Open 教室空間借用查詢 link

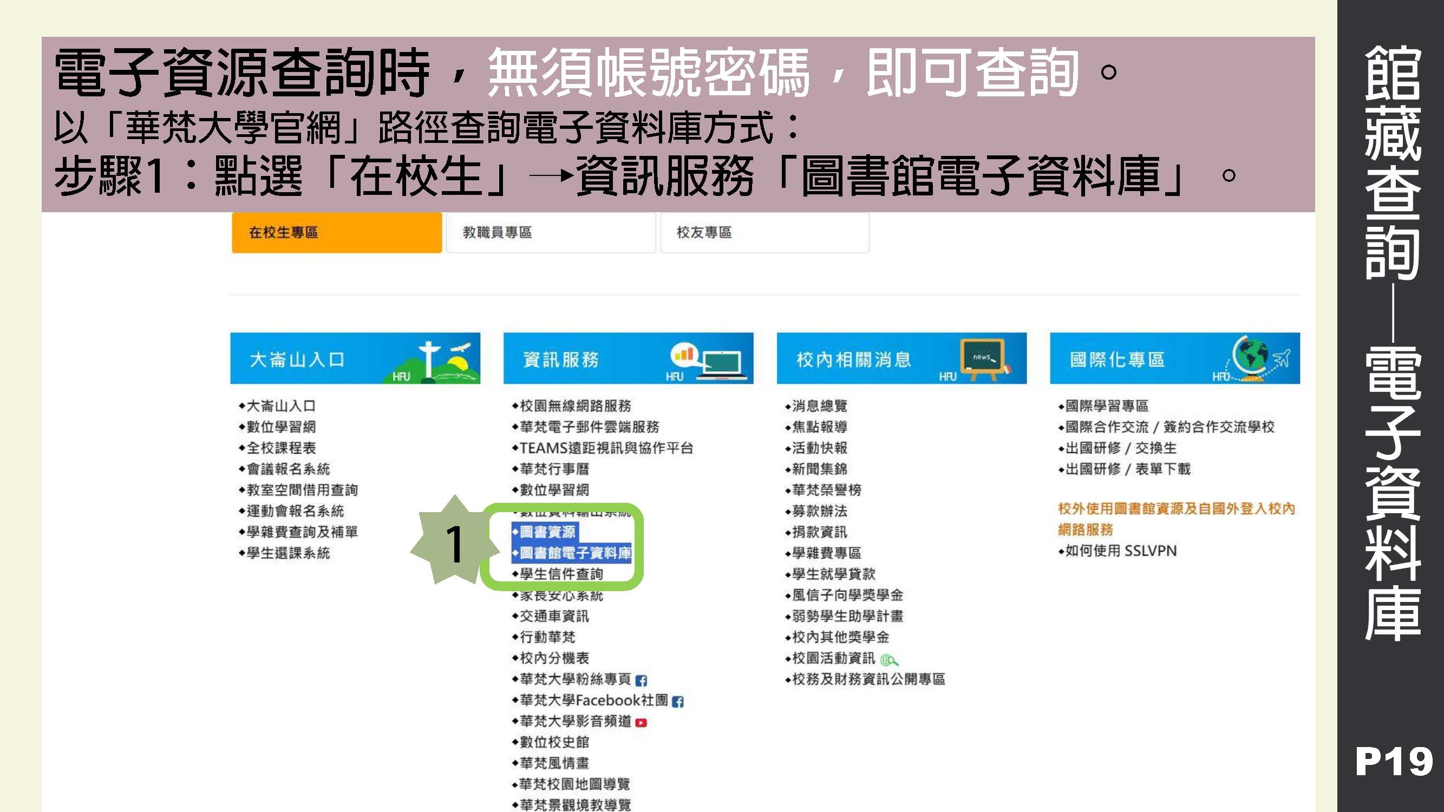click(302, 490)
